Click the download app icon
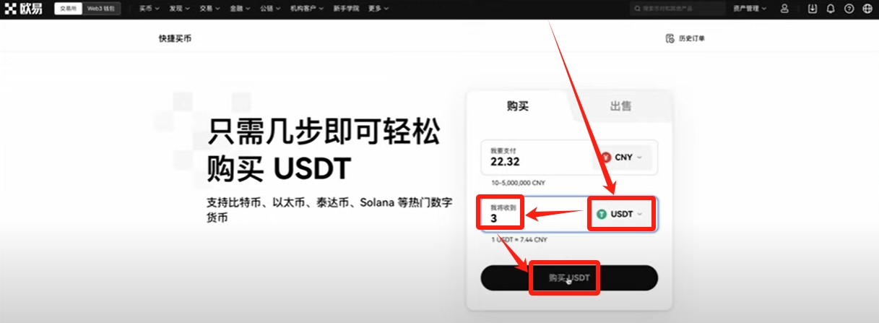 pos(813,9)
